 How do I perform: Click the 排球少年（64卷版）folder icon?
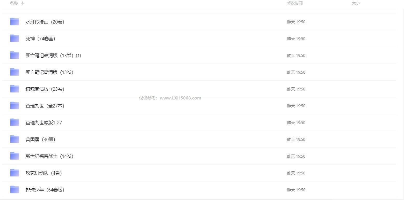pyautogui.click(x=15, y=190)
